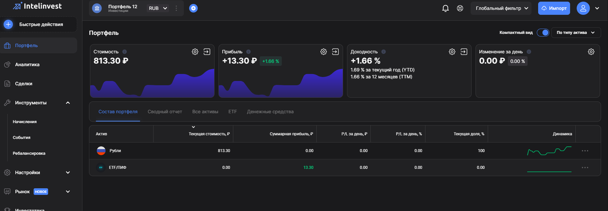
Task: Open settings gear on Прибыль card
Action: [x=324, y=52]
